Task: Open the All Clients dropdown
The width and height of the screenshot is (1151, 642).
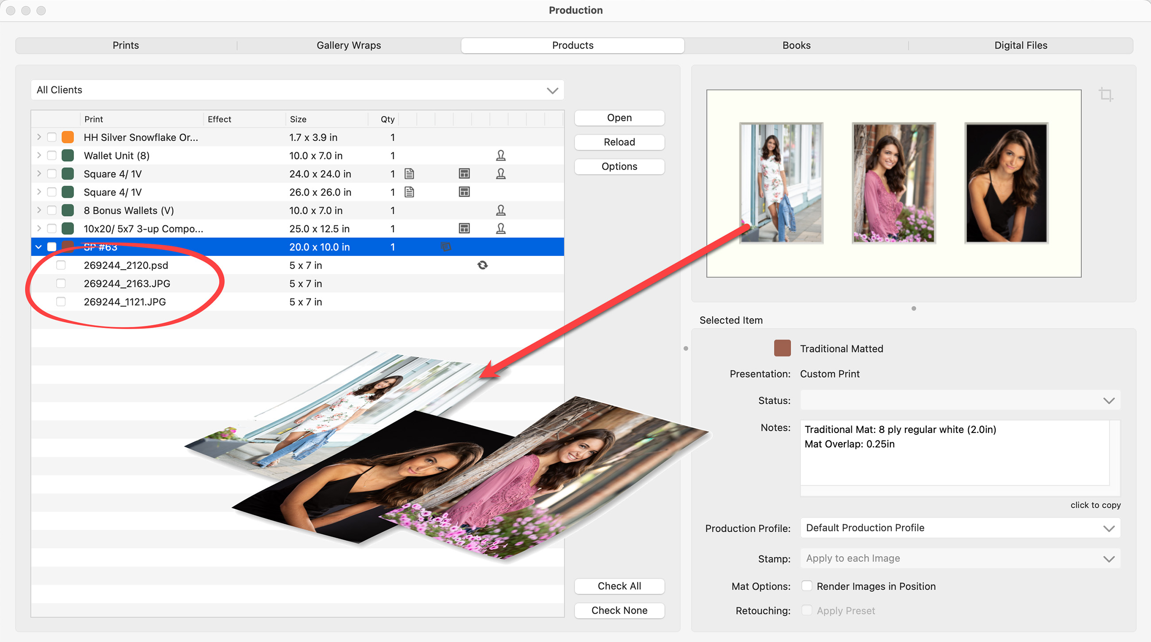Action: point(297,90)
